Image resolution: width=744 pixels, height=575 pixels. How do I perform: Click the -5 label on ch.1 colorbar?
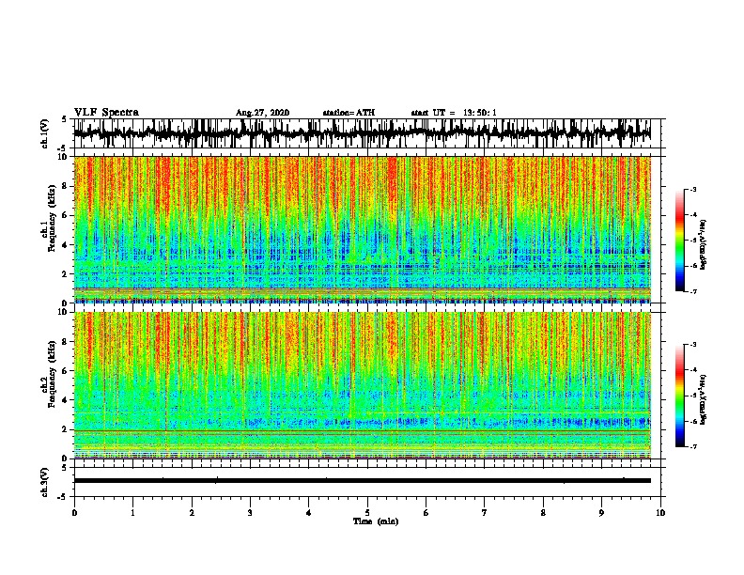tap(693, 241)
